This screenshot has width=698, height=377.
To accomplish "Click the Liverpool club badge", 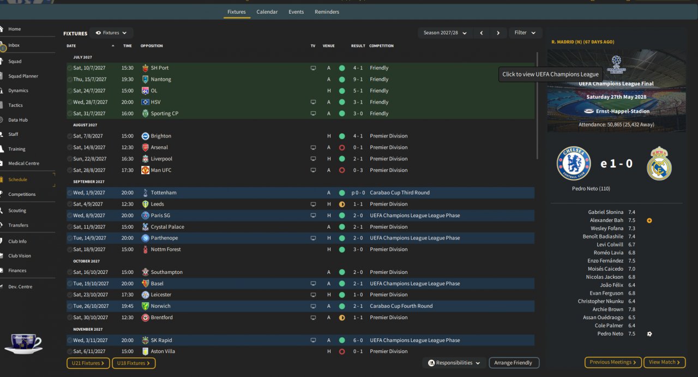I will [x=145, y=159].
